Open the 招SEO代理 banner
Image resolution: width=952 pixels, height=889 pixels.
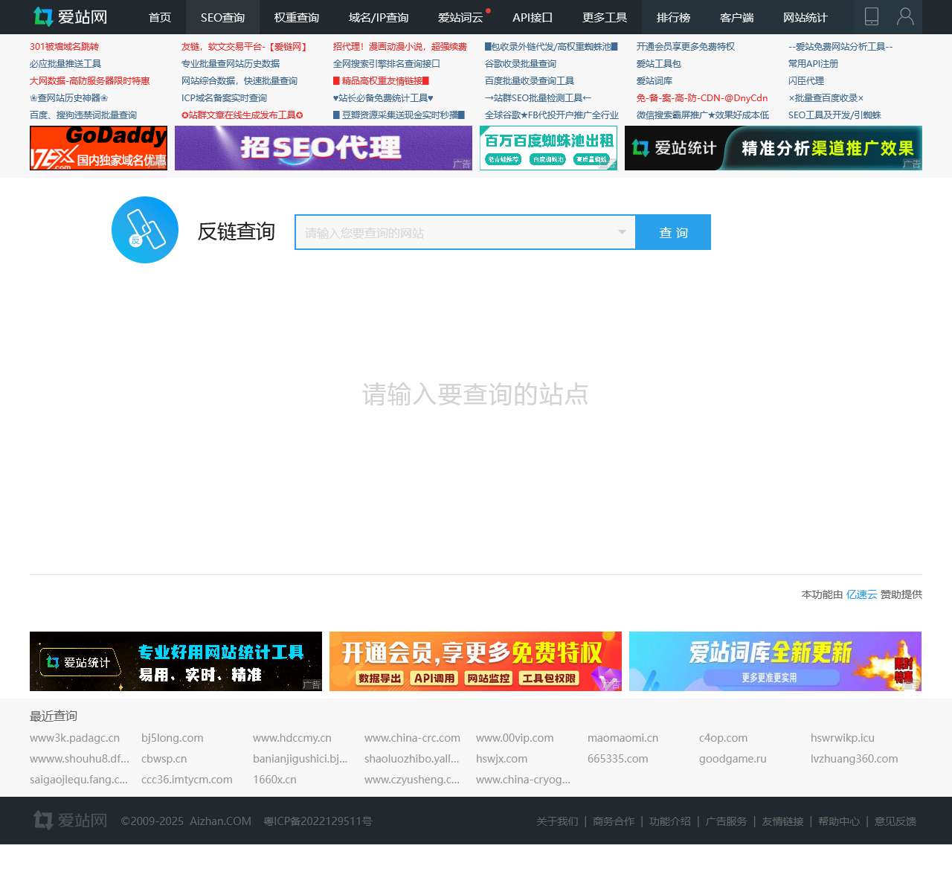324,148
